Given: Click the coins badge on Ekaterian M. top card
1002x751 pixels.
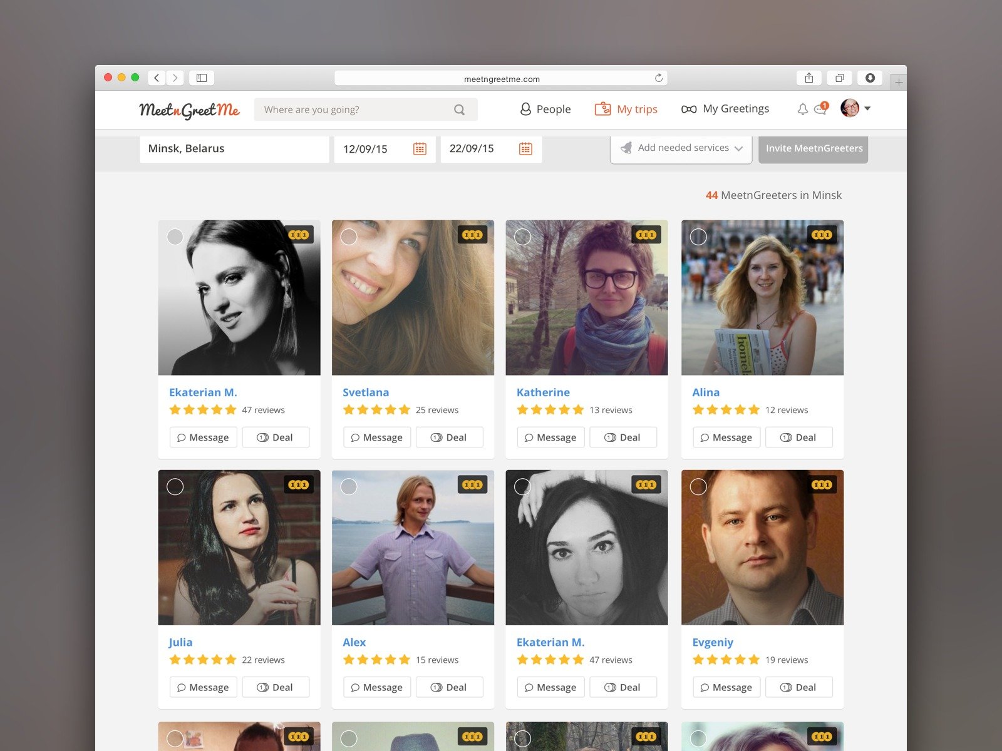Looking at the screenshot, I should pos(299,235).
